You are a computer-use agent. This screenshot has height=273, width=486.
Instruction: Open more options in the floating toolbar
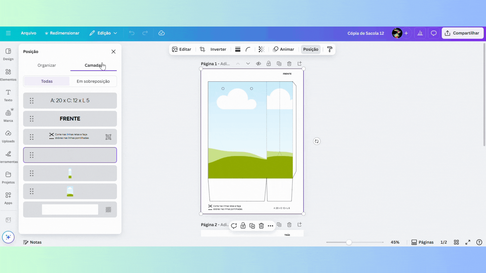tap(270, 226)
